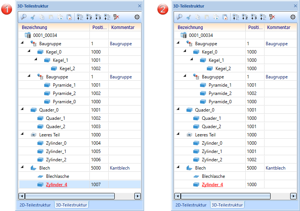Select 0001_00034 root entry in right panel
The width and height of the screenshot is (300, 211).
(x=201, y=35)
